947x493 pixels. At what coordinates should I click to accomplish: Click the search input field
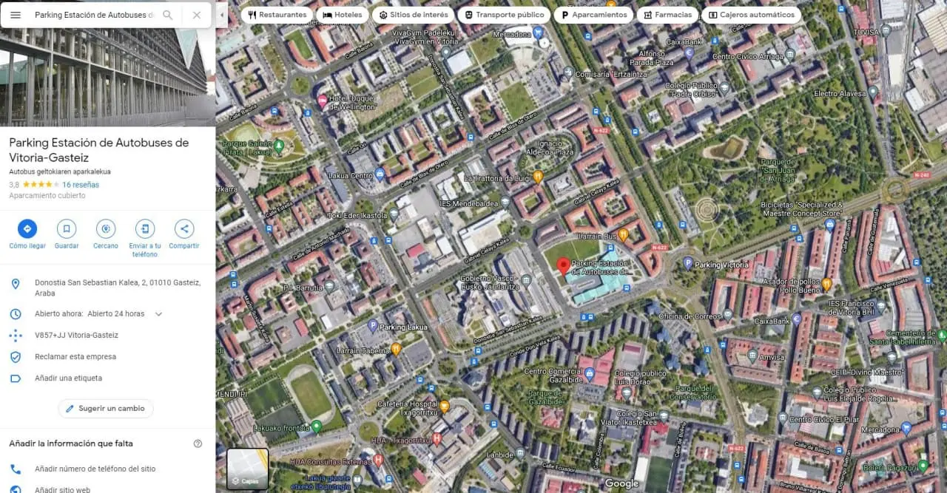pos(94,15)
